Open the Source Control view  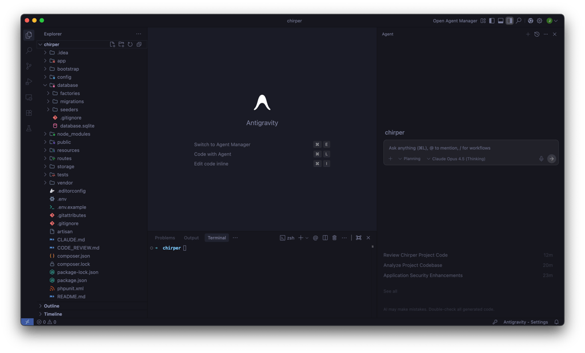29,66
